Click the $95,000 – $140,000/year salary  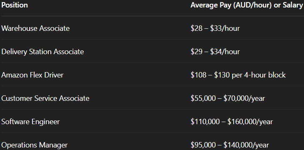click(x=230, y=145)
